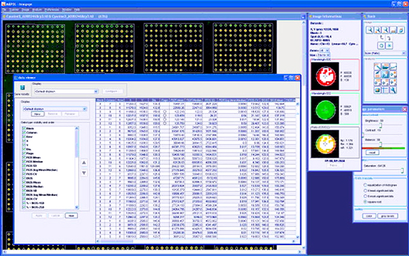Open the Display dropdown next to Save results
Image resolution: width=409 pixels, height=256 pixels.
click(66, 91)
